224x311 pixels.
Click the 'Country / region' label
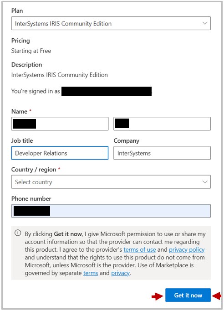tap(34, 170)
